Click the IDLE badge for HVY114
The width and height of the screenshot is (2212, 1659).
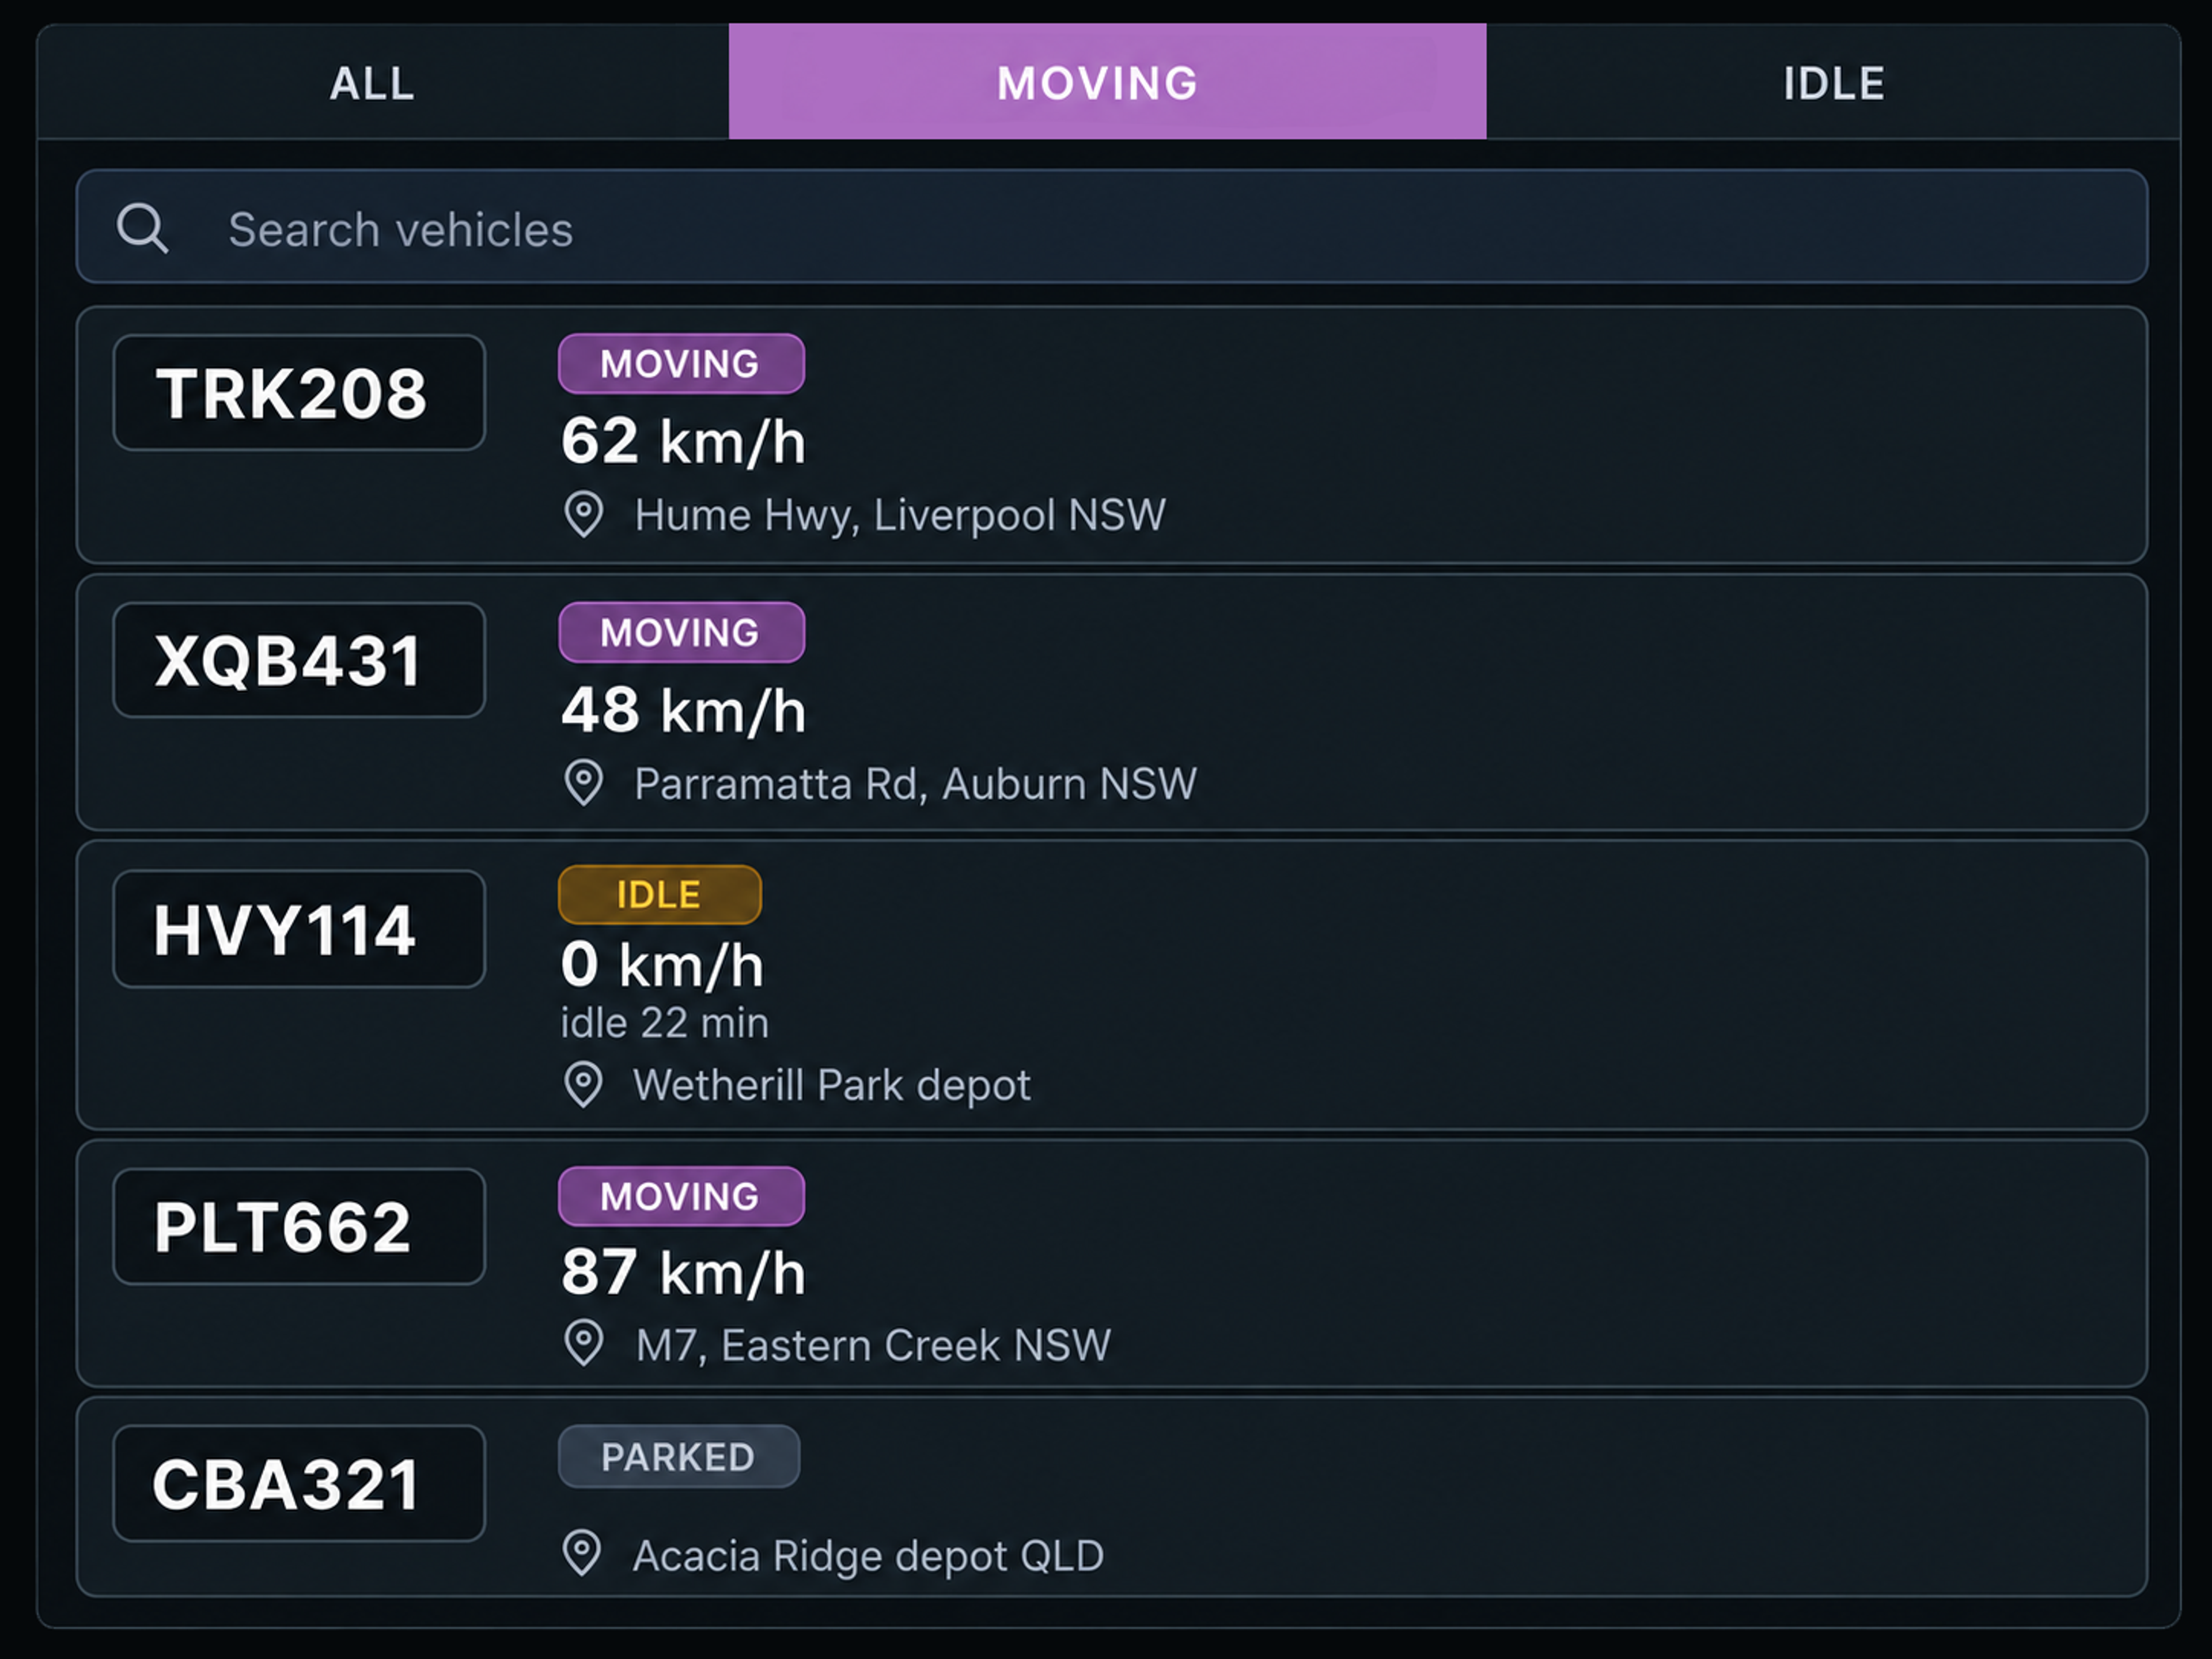(x=660, y=895)
